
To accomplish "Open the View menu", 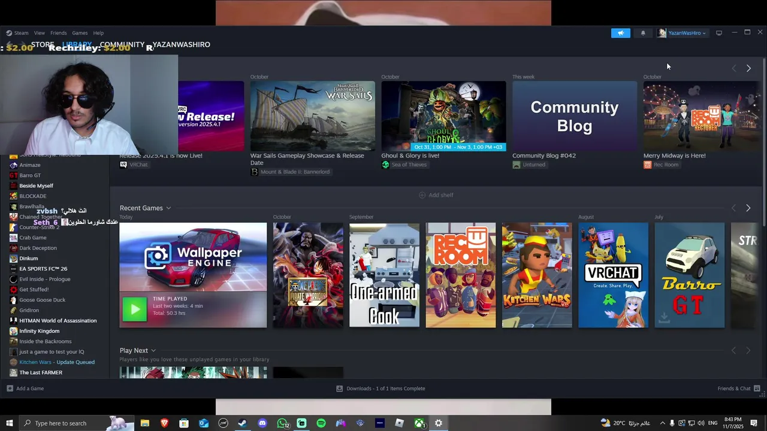I will point(40,33).
